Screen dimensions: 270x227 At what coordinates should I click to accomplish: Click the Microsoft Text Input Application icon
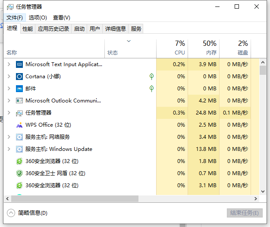click(19, 64)
